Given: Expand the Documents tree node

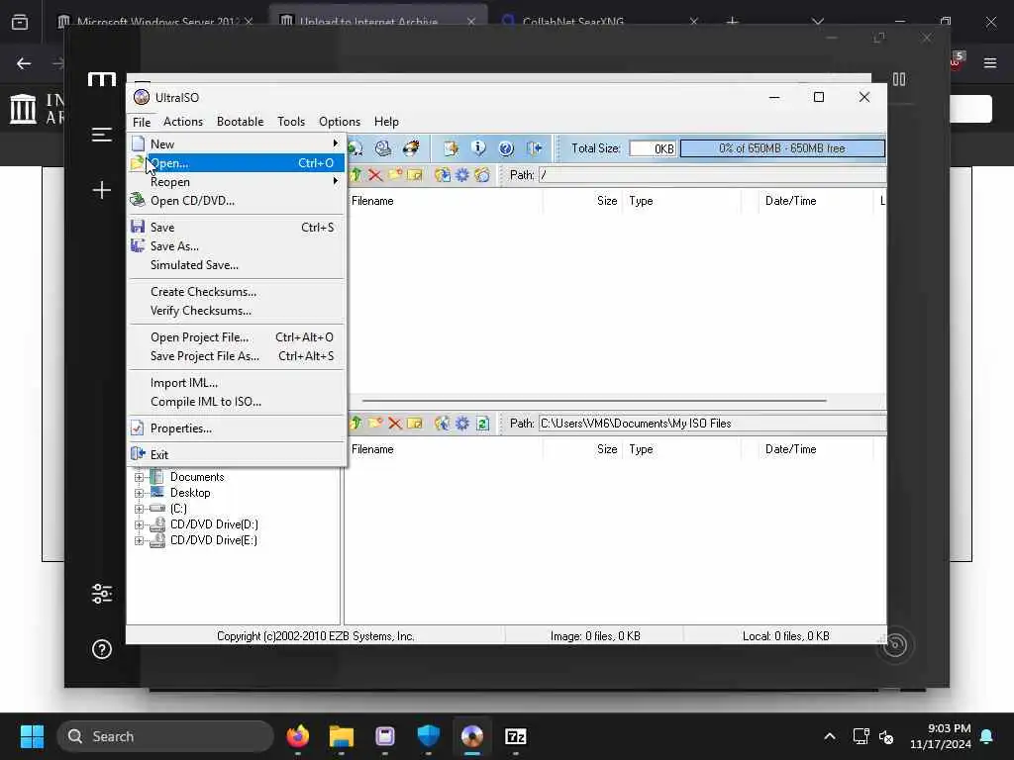Looking at the screenshot, I should pos(139,477).
